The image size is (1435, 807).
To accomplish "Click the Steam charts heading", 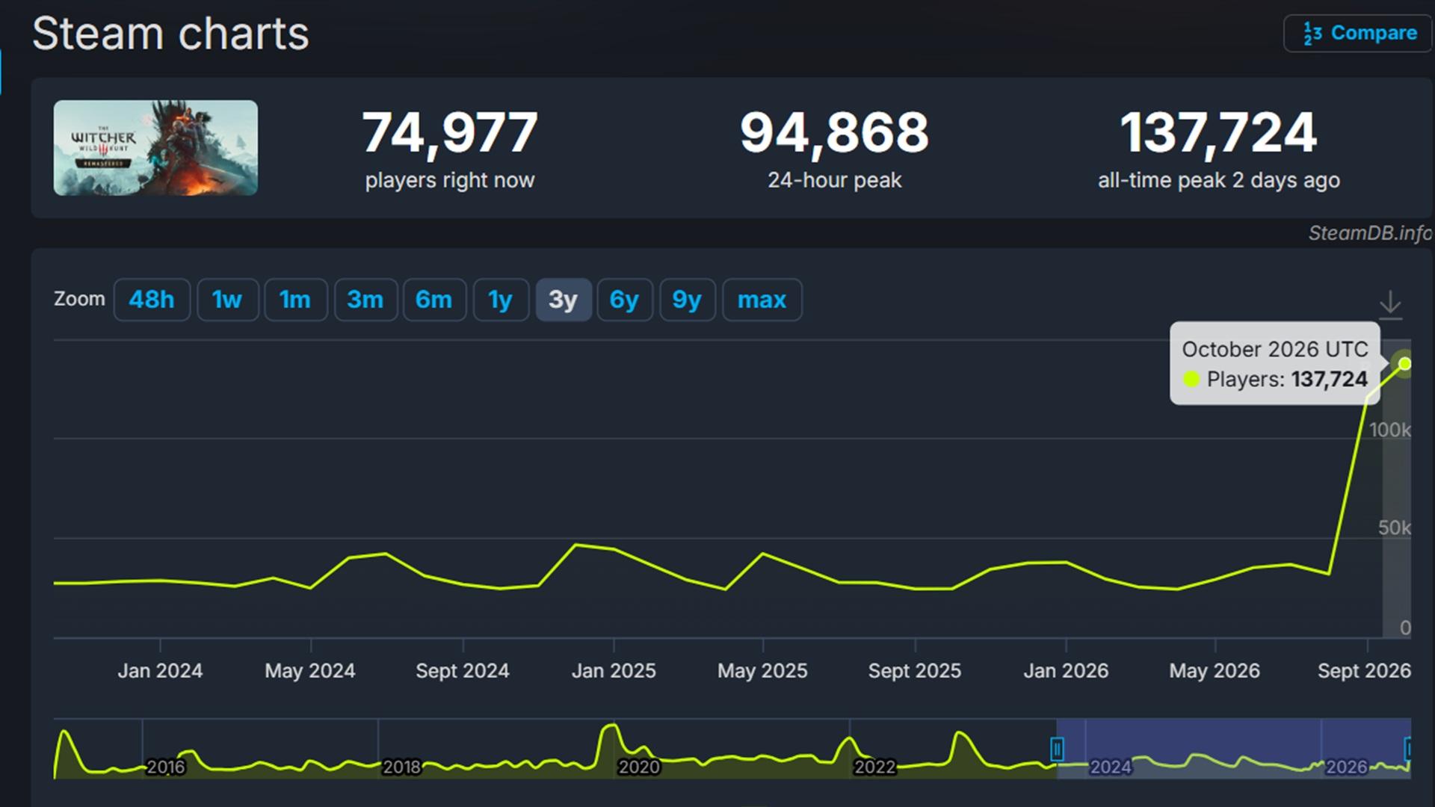I will coord(170,34).
